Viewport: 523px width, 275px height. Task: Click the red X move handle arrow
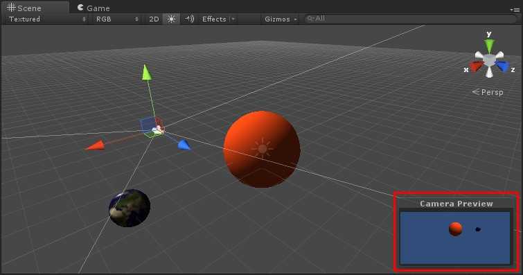click(x=95, y=145)
